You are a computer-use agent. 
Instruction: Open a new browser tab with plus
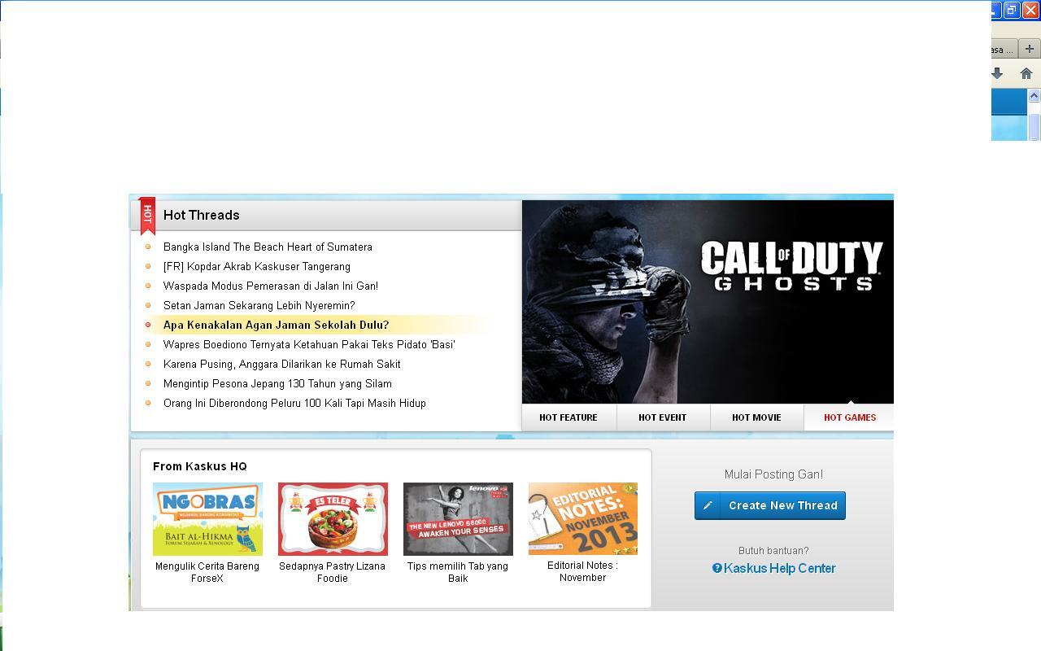pyautogui.click(x=1029, y=49)
